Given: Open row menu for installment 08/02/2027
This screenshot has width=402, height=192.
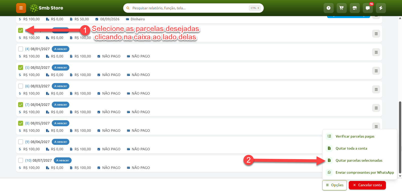Looking at the screenshot, I should (376, 71).
